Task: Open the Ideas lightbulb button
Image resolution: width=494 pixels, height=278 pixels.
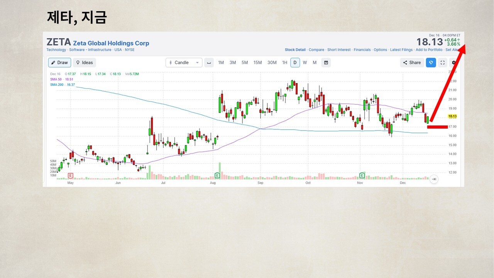Action: tap(85, 63)
